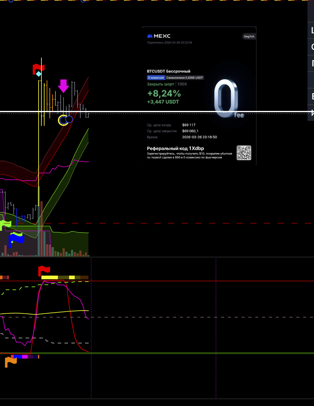Click the BTCUSDT Бессрочный contract title
This screenshot has height=406, width=314.
(168, 71)
